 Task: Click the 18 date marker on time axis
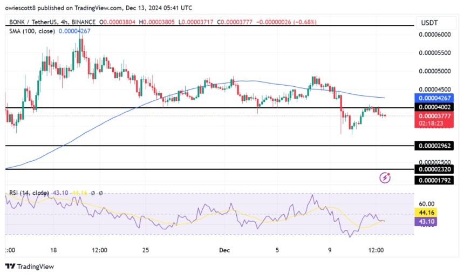[53, 250]
